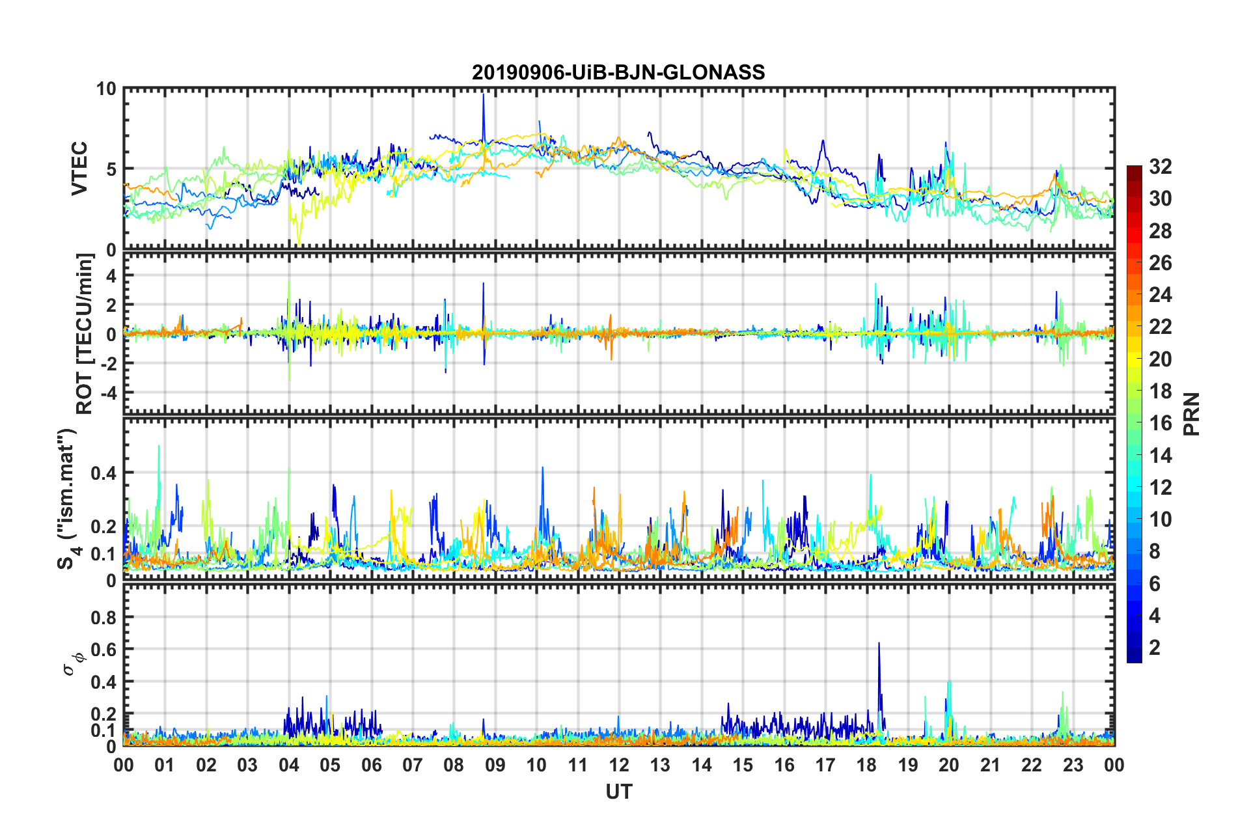Click ROT axis tick label -4
This screenshot has width=1238, height=828.
pyautogui.click(x=107, y=393)
